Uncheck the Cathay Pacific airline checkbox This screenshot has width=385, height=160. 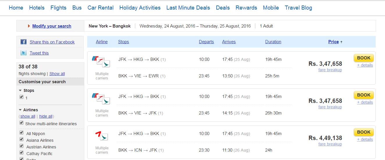(x=21, y=153)
